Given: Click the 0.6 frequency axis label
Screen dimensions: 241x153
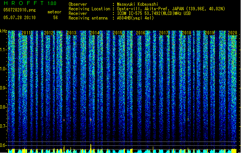Looking at the screenshot, I should [3, 145].
